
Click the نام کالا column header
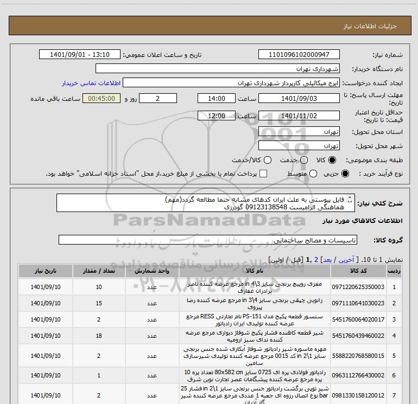click(255, 271)
